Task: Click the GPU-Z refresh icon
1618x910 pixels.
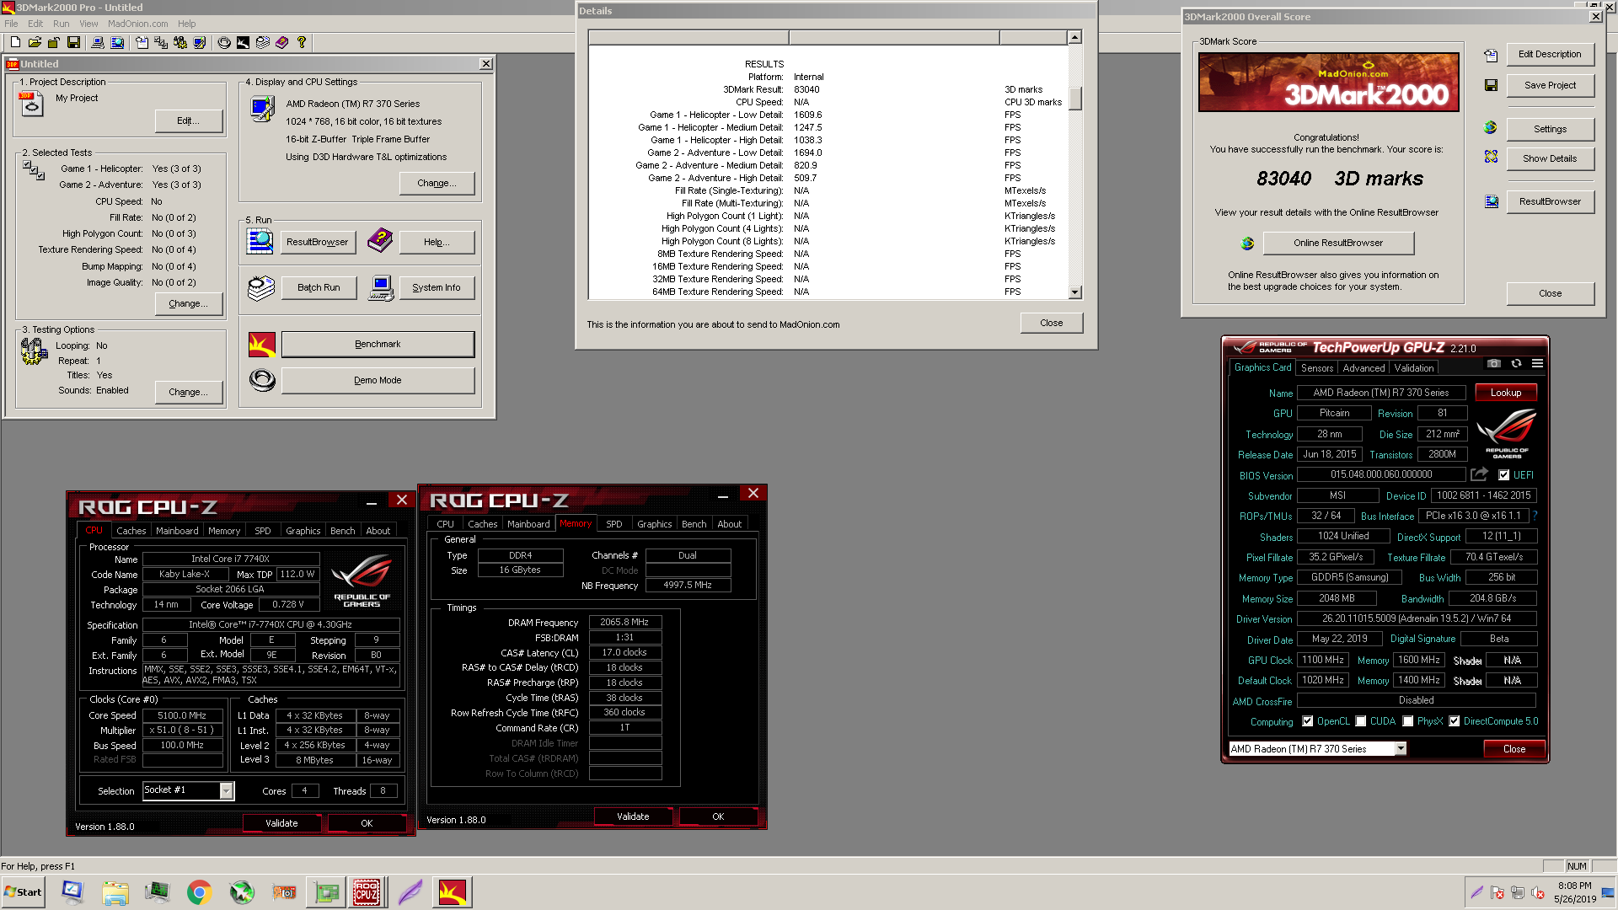Action: tap(1516, 363)
